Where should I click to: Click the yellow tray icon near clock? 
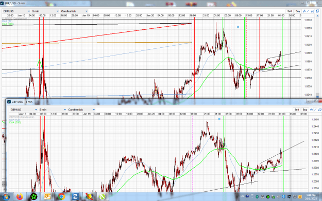[x=300, y=197]
